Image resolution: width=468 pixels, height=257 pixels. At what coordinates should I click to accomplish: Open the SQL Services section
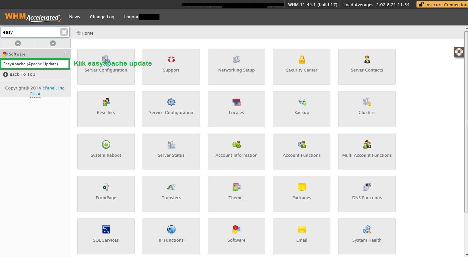click(106, 236)
